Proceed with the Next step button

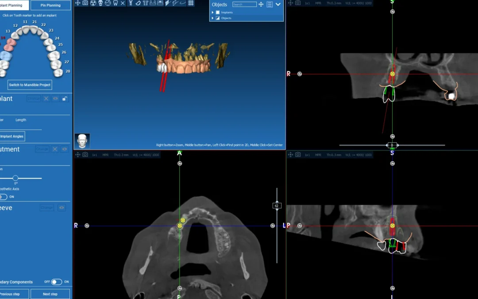click(x=50, y=294)
